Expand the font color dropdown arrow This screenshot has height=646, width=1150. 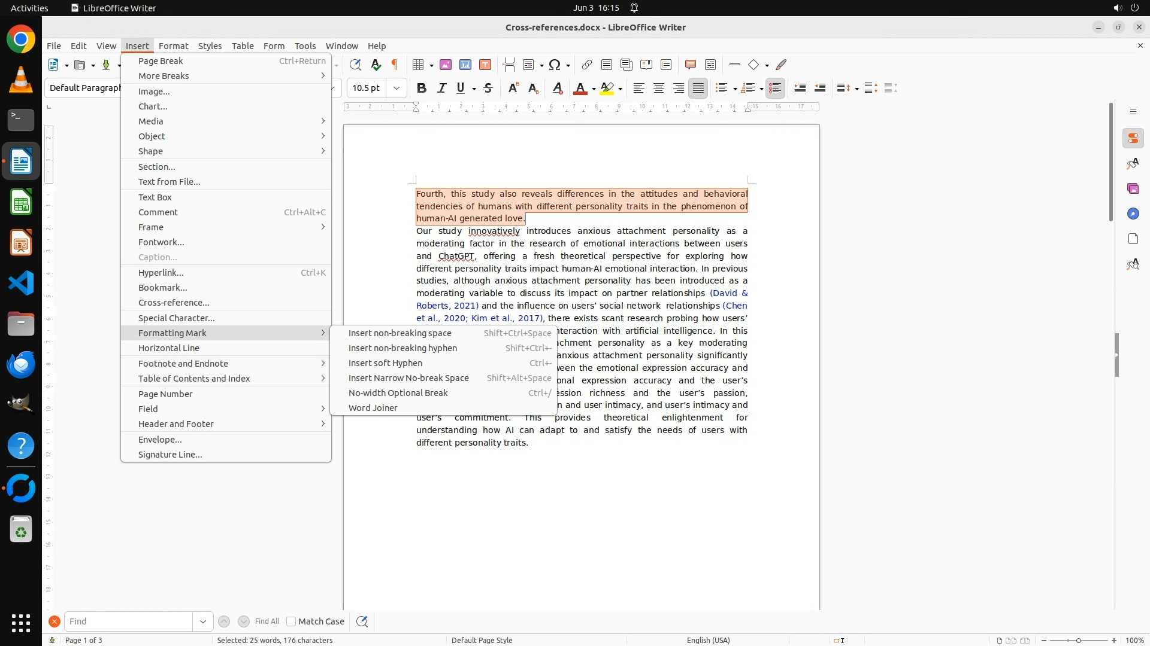point(594,89)
